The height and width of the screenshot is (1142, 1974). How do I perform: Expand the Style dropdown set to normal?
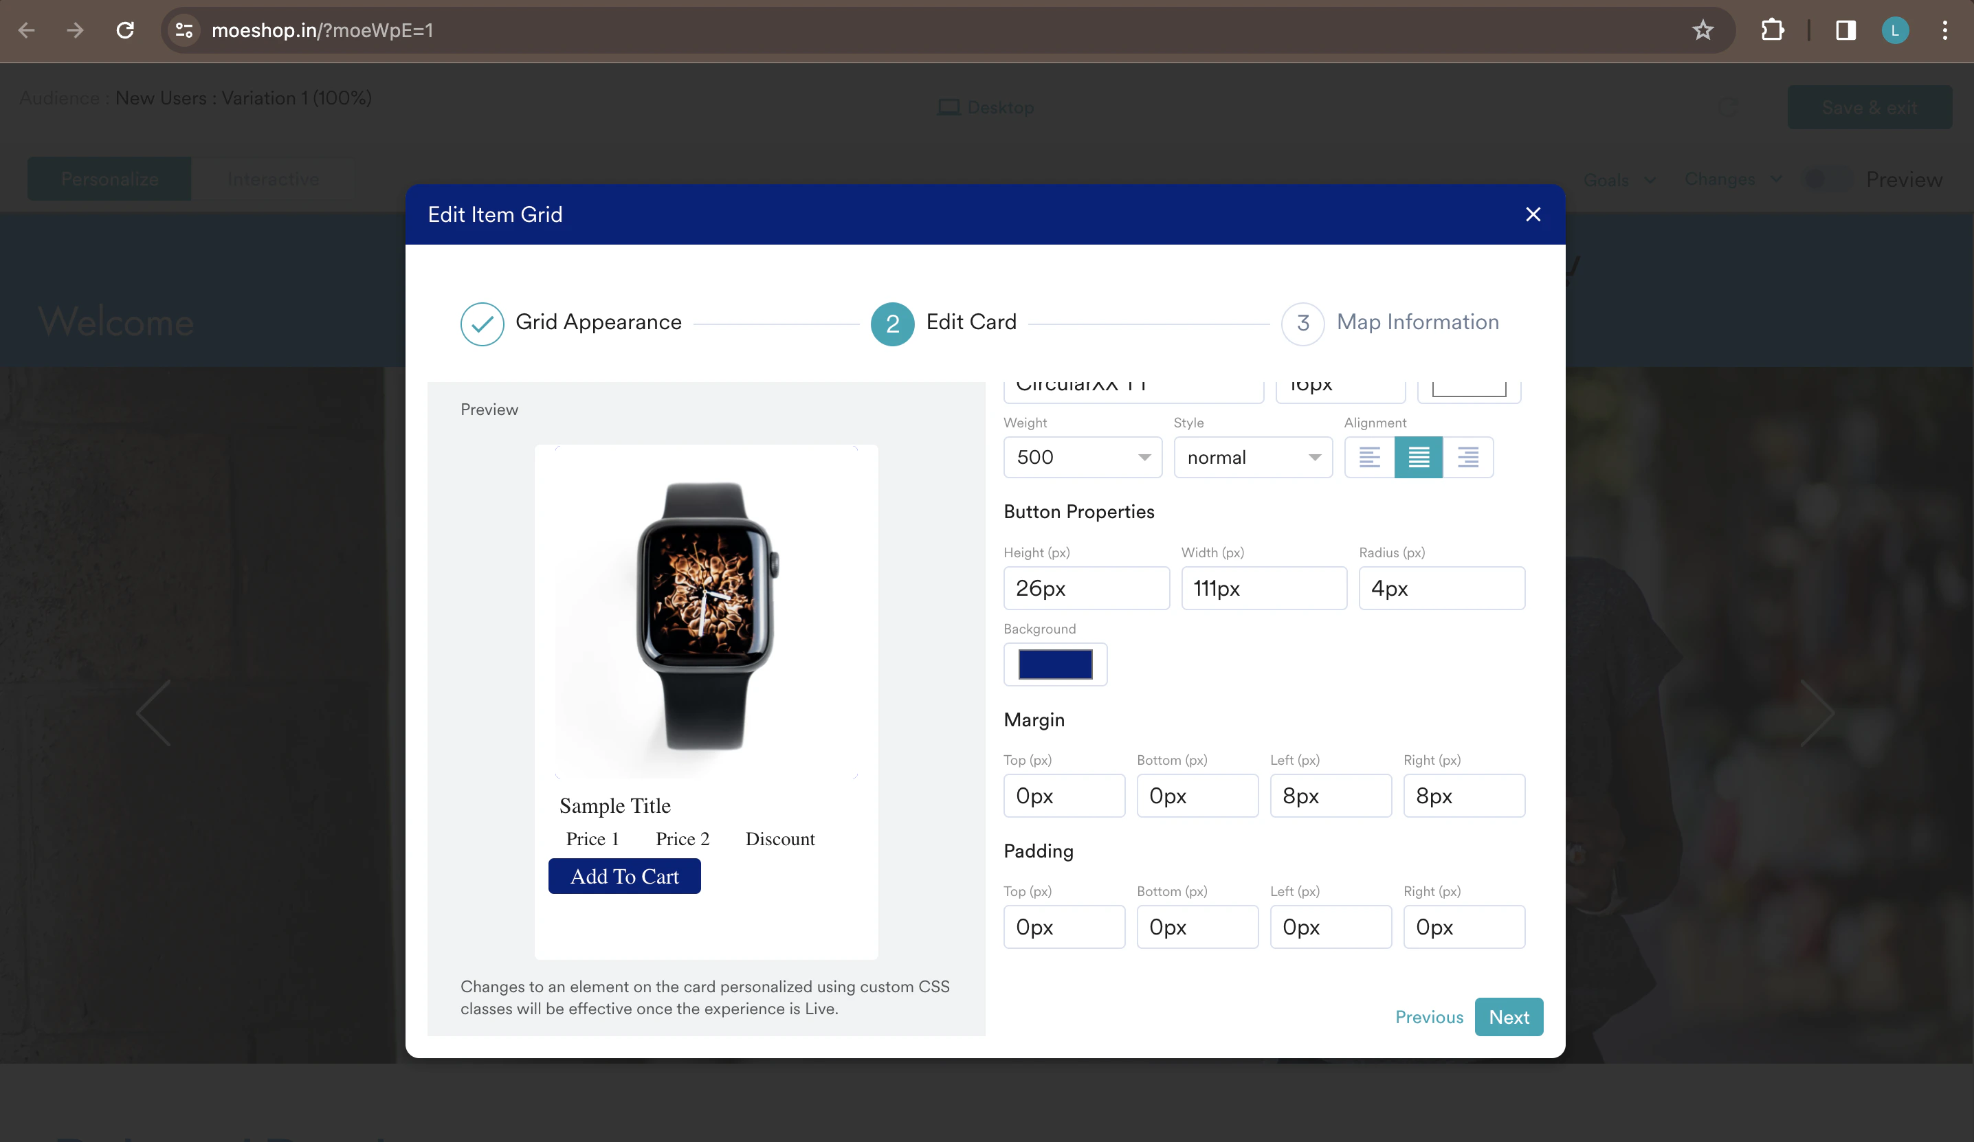coord(1252,458)
